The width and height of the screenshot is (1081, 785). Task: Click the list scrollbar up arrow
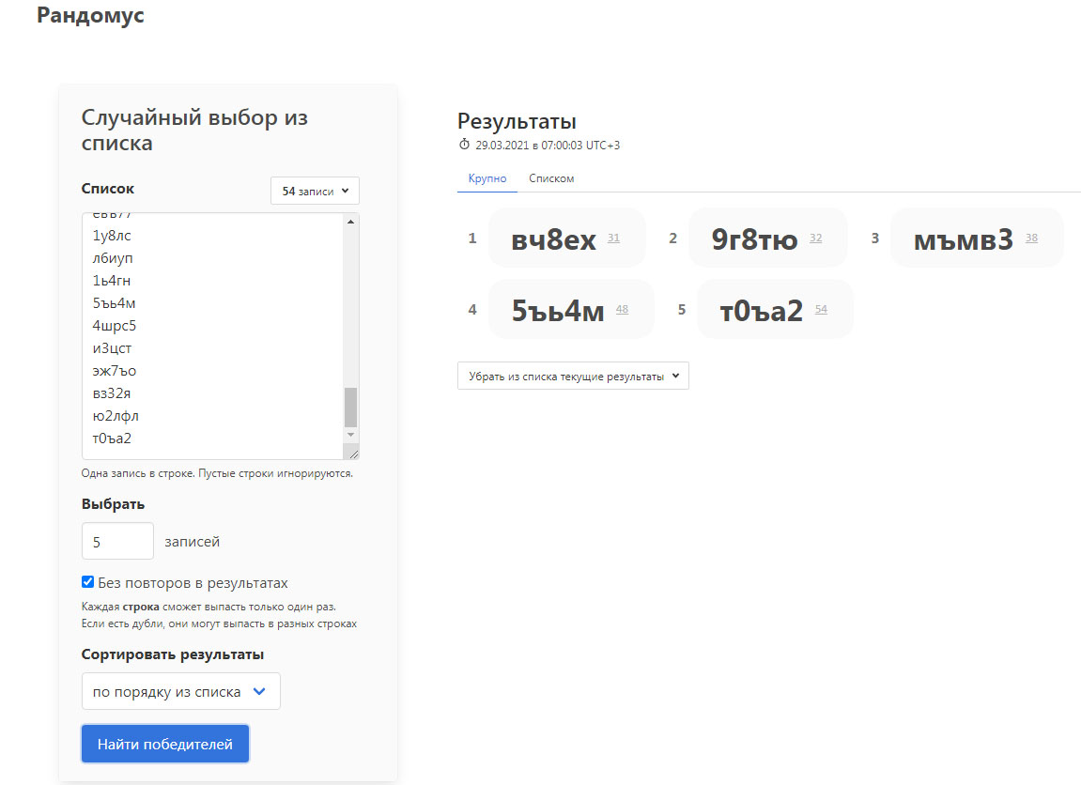tap(351, 222)
